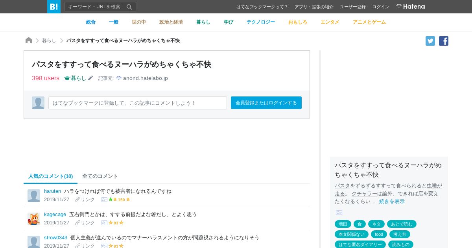
Task: Select the テクノロジー category menu
Action: (x=261, y=22)
